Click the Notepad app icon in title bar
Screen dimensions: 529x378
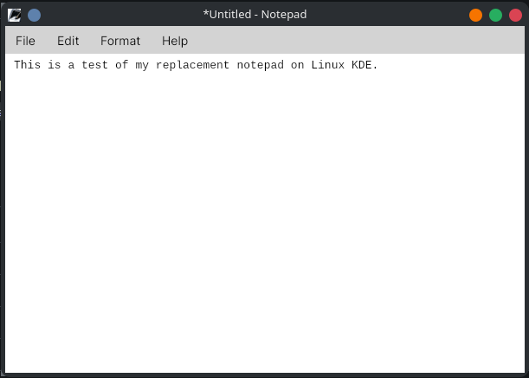pyautogui.click(x=15, y=15)
